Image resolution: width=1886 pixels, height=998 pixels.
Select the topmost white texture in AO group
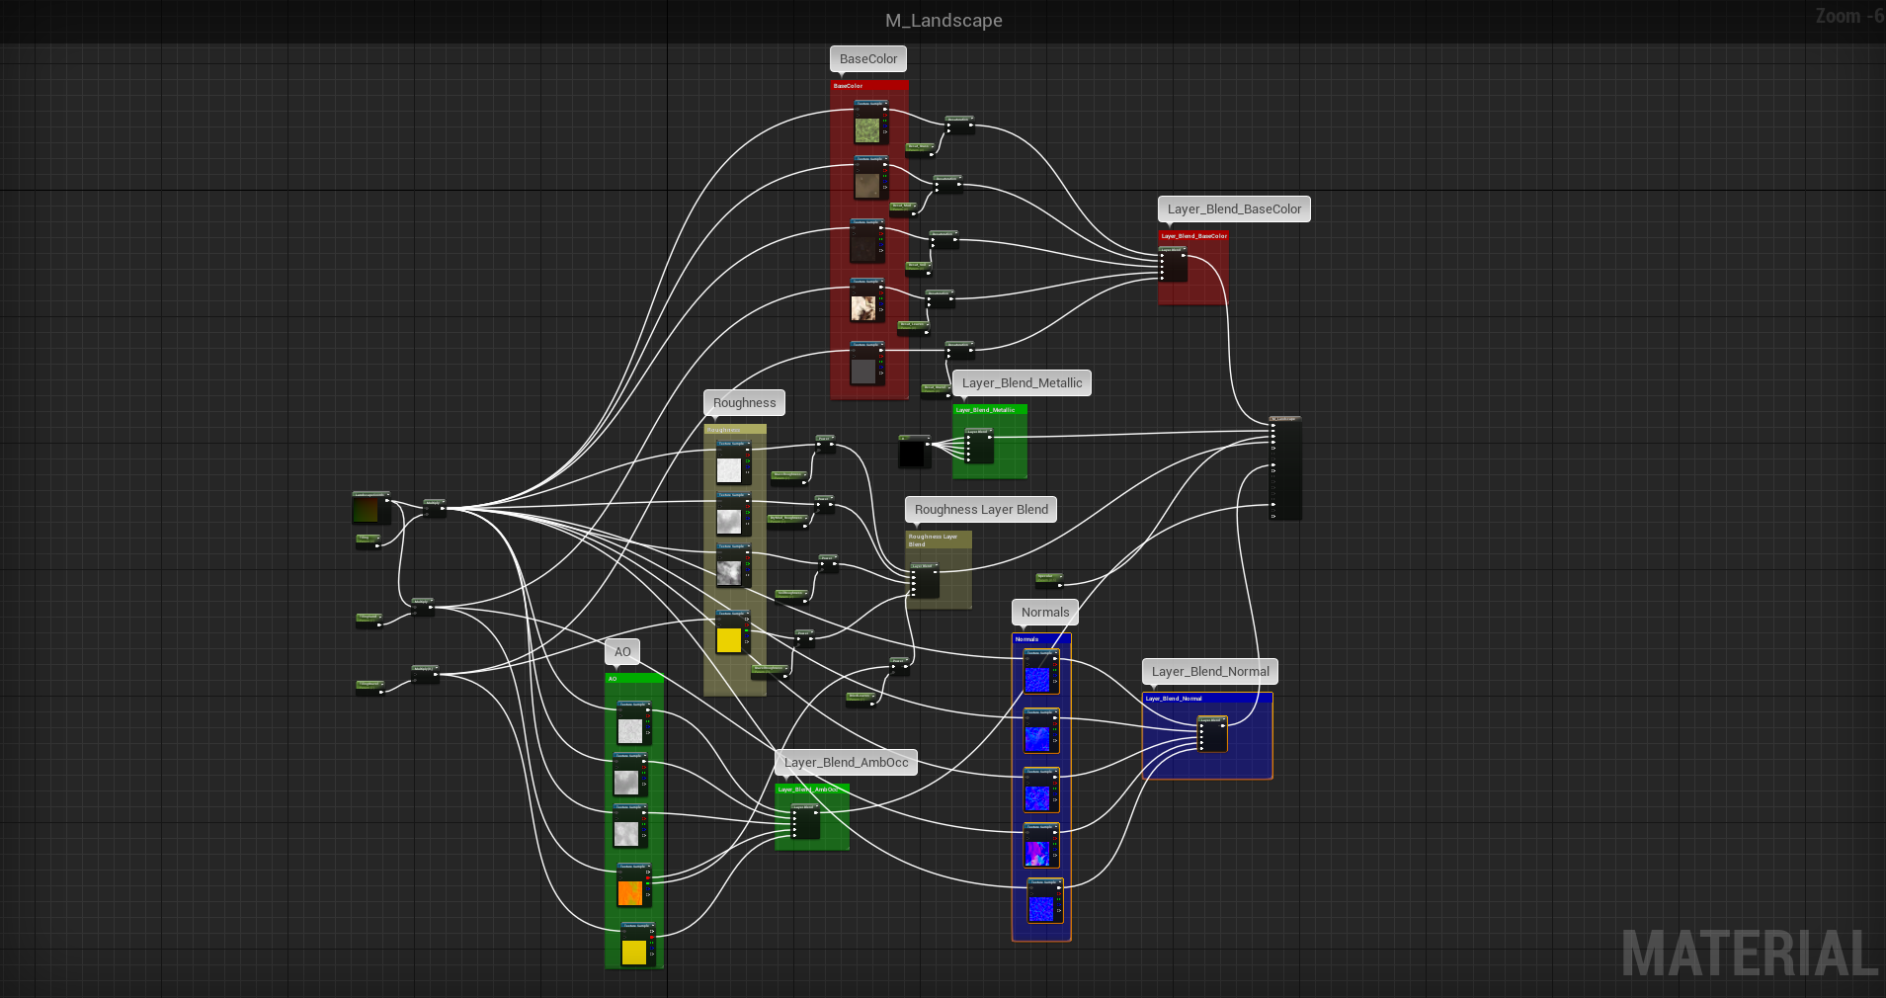(x=630, y=730)
